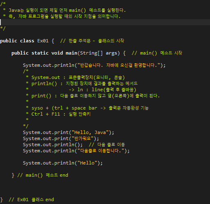The width and height of the screenshot is (210, 204).
Task: Click 'String[] args' parameter
Action: tap(98, 53)
